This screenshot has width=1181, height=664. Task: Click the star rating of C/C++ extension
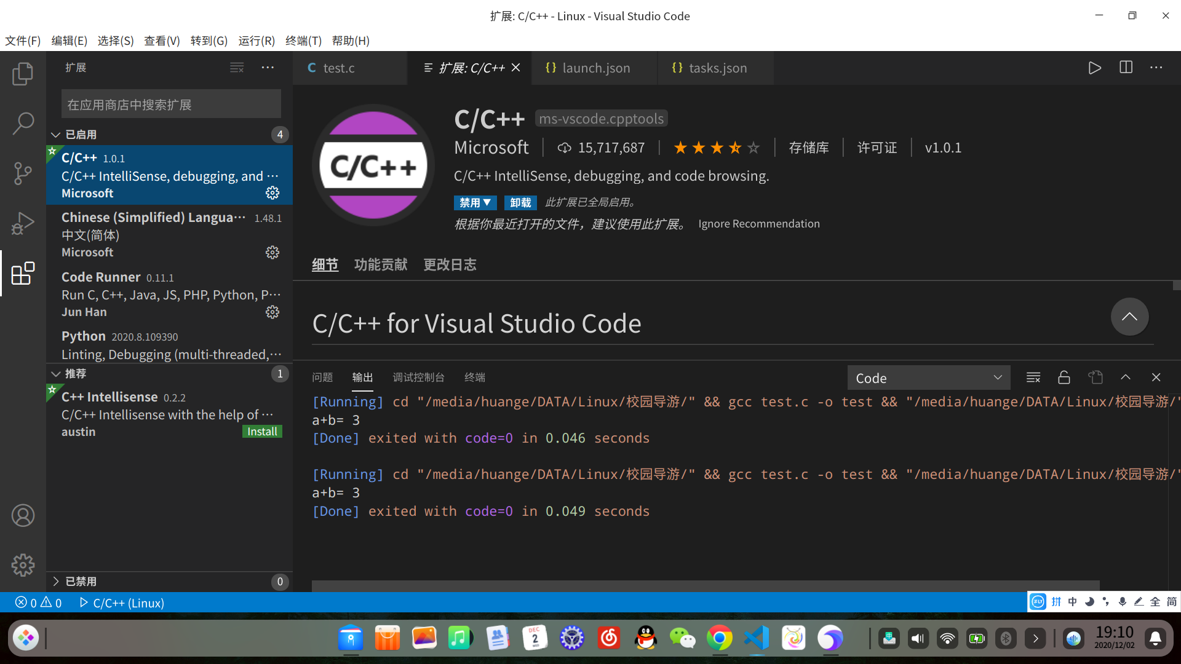(717, 148)
